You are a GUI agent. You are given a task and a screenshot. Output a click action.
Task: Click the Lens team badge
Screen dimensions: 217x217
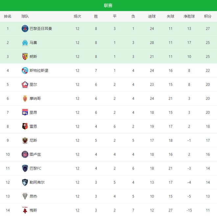(25, 57)
